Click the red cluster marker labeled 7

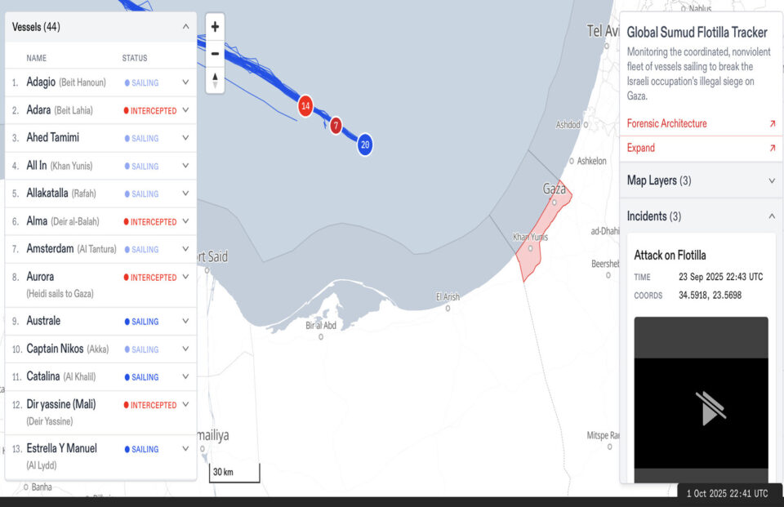pos(336,126)
